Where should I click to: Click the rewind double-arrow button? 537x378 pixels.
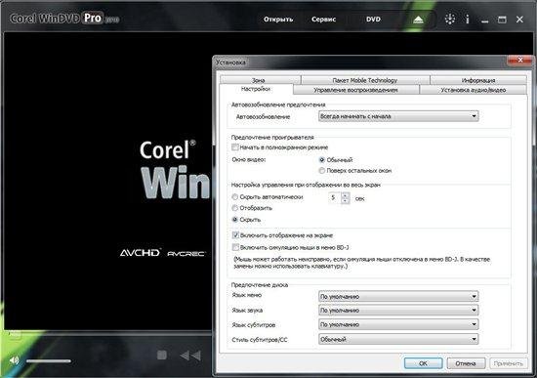[x=190, y=356]
